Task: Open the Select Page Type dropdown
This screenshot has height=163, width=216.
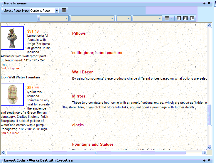Action: [x=57, y=11]
